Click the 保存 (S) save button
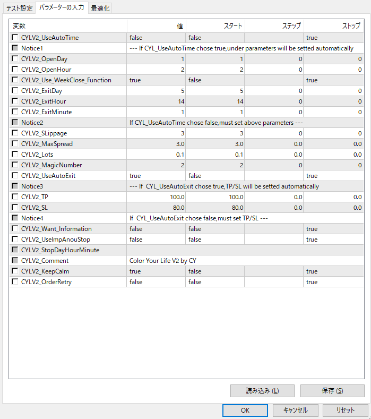 pyautogui.click(x=332, y=391)
